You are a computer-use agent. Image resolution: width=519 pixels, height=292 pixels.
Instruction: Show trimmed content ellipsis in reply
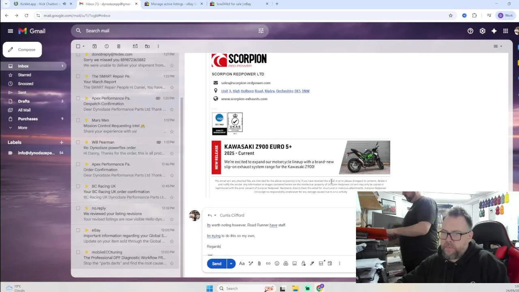(210, 255)
